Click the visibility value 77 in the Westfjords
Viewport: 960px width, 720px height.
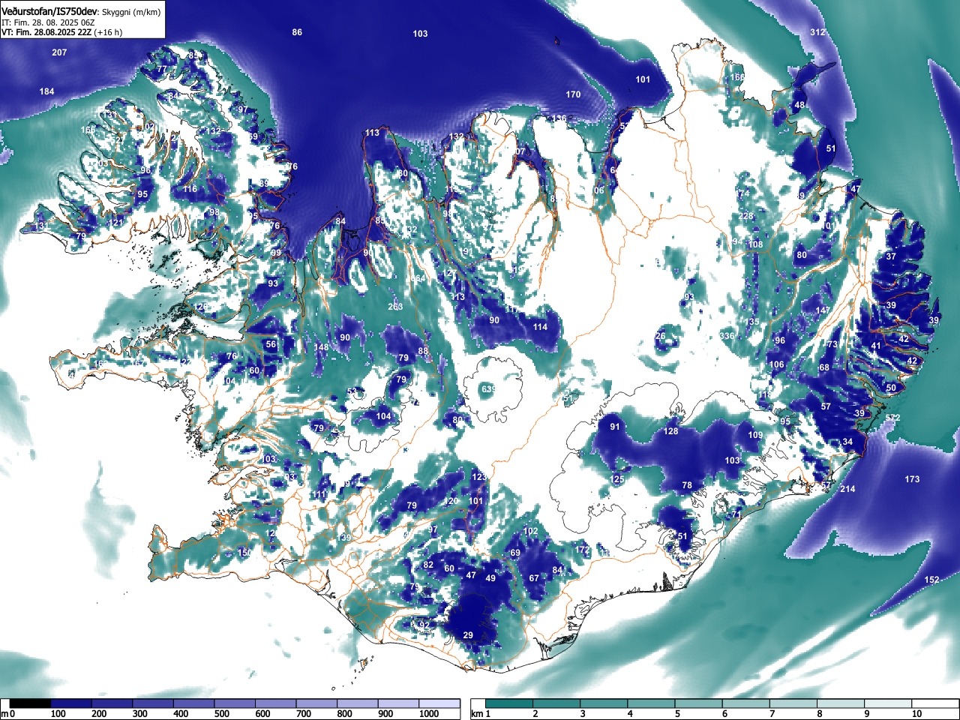click(161, 69)
